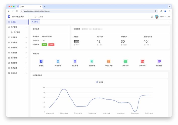Open the 素材中心 icon
The height and width of the screenshot is (125, 178).
(125, 61)
